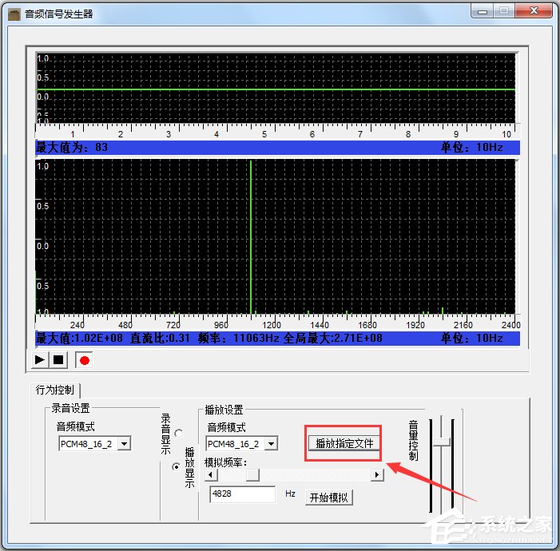The height and width of the screenshot is (551, 560).
Task: Select the 播放显示 radio button
Action: click(x=177, y=466)
